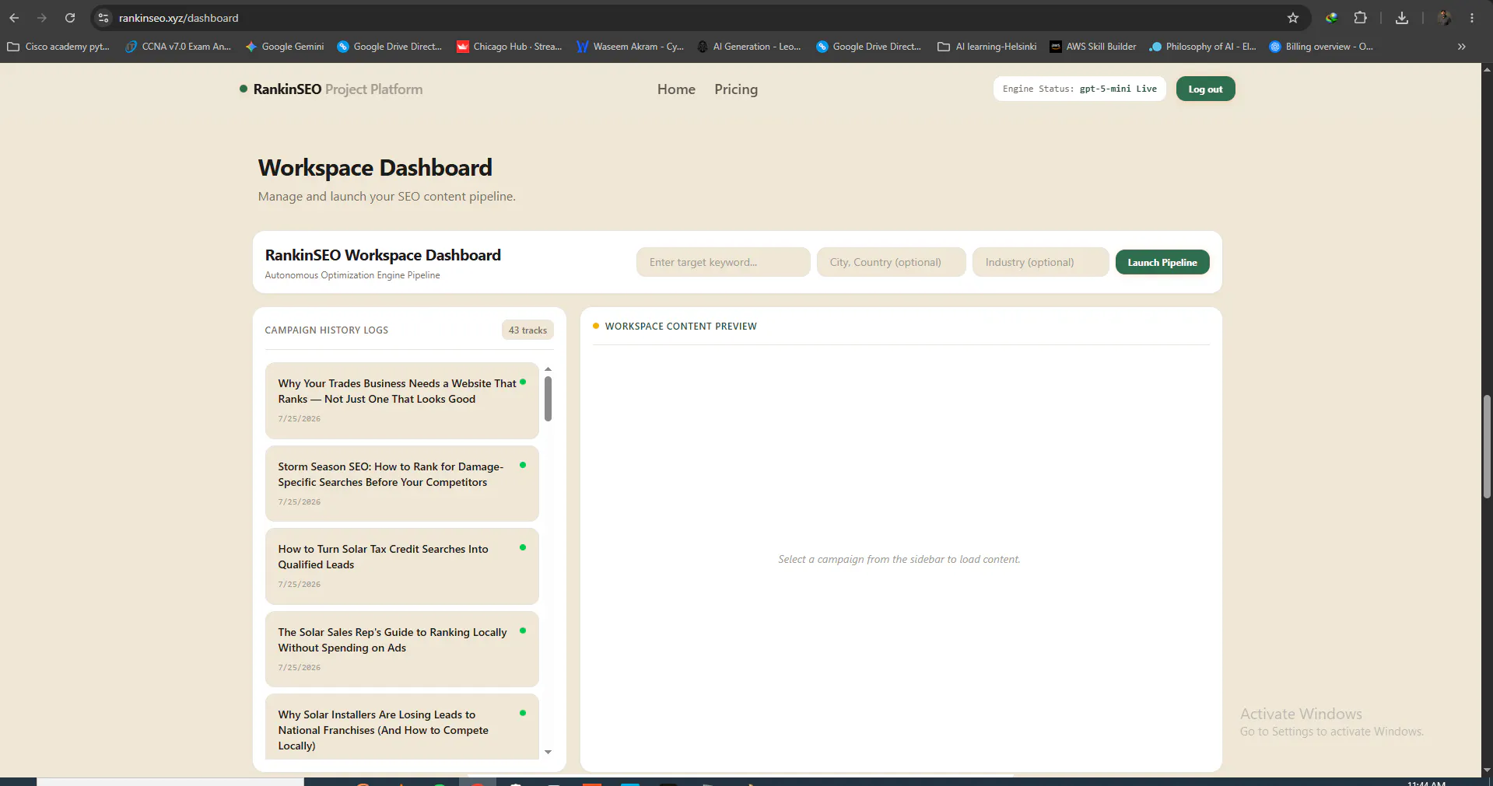
Task: Open the Cisco academy bookmark folder
Action: click(x=58, y=47)
